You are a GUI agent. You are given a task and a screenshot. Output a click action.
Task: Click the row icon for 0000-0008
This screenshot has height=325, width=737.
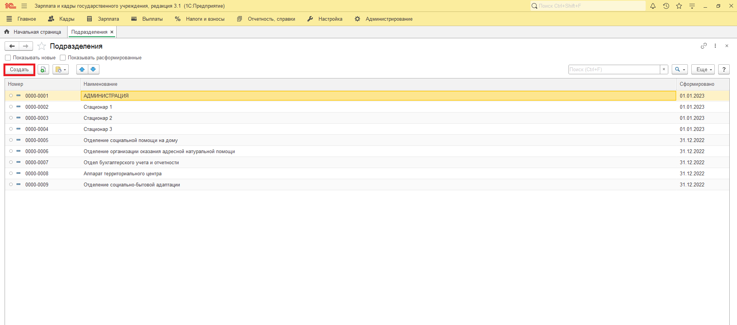[18, 173]
